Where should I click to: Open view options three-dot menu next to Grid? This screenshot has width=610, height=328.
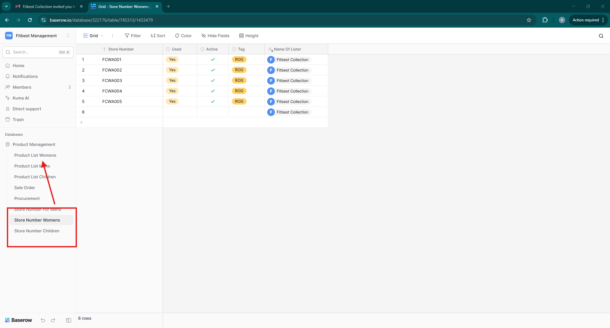[x=112, y=36]
